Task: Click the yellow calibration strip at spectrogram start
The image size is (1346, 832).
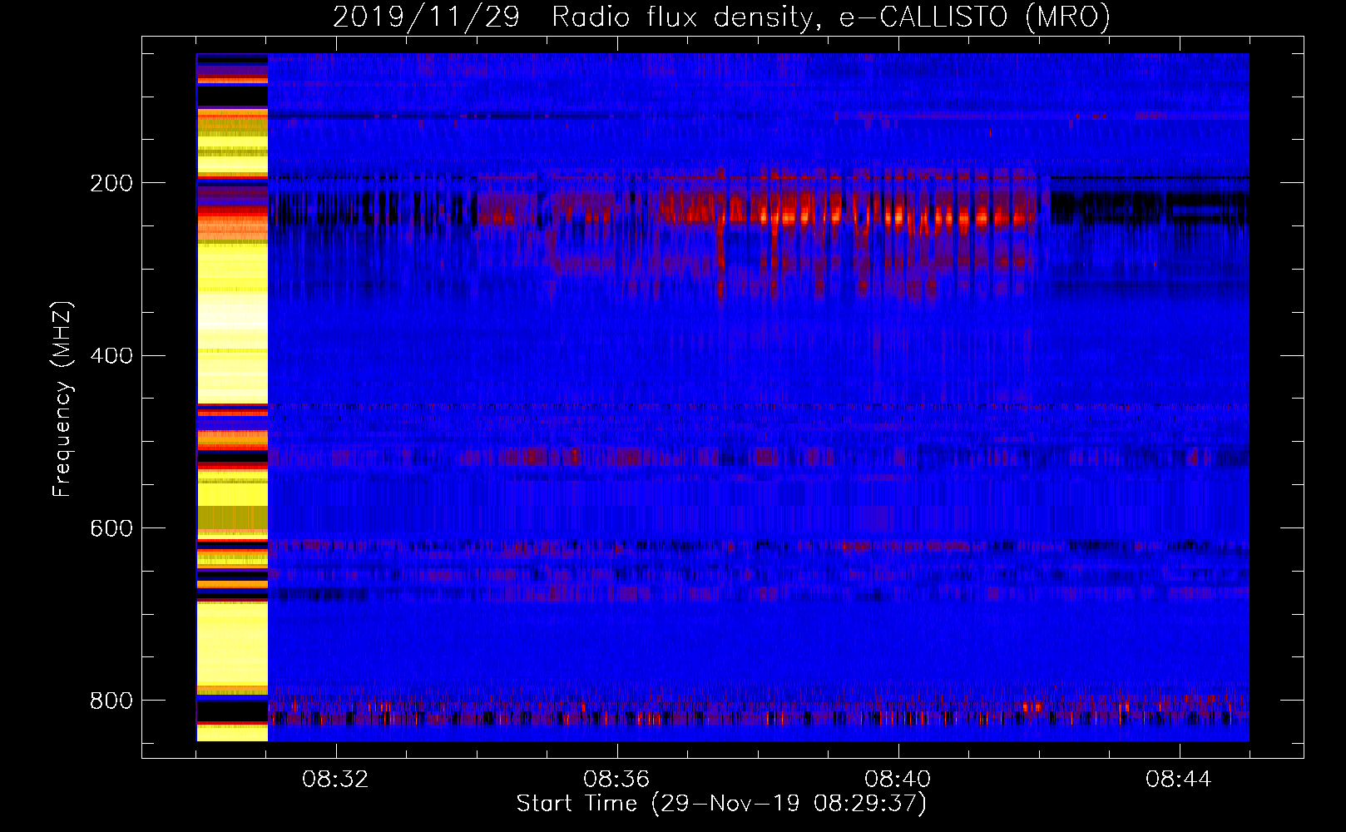Action: [x=232, y=397]
